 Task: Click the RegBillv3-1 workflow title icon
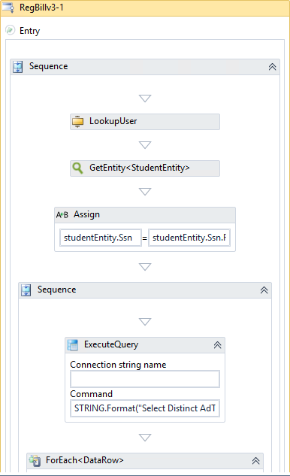(x=8, y=8)
